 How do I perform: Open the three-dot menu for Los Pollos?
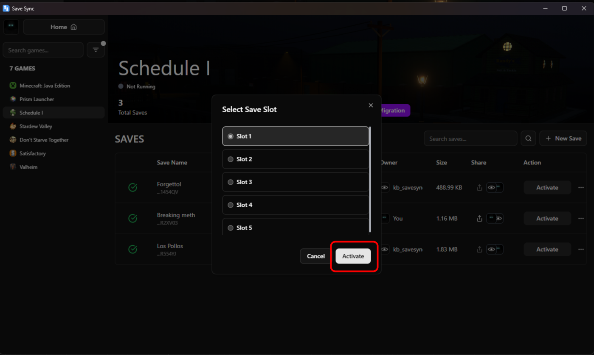coord(581,249)
